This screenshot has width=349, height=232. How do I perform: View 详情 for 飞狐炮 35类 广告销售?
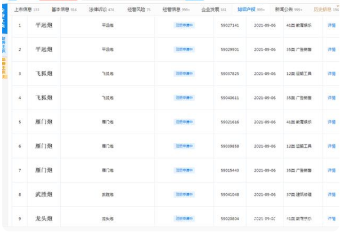click(x=332, y=98)
